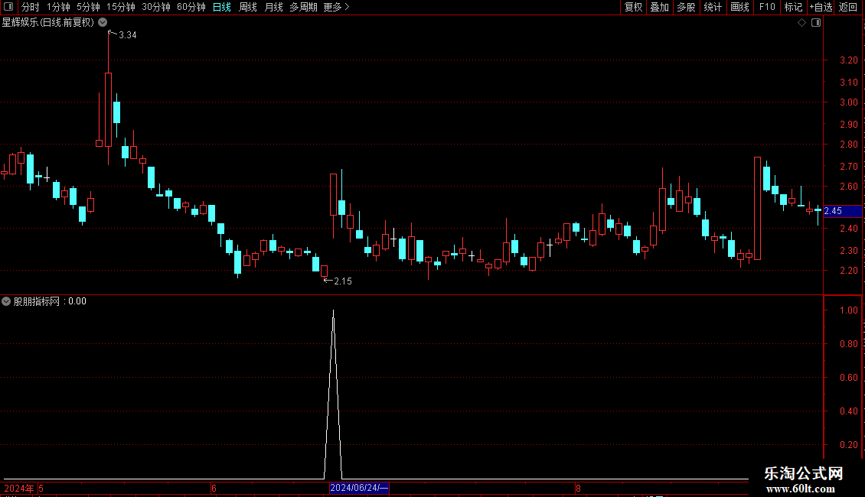Open F10 company information
Viewport: 865px width, 497px height.
coord(767,7)
